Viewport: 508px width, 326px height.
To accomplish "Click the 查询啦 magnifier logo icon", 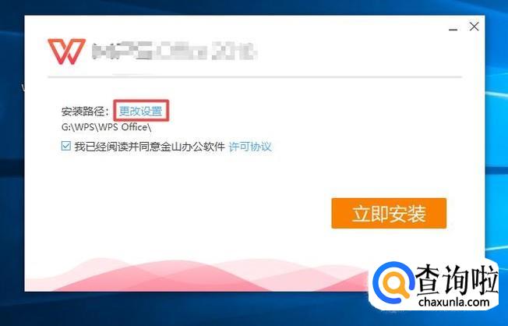I will click(x=393, y=282).
